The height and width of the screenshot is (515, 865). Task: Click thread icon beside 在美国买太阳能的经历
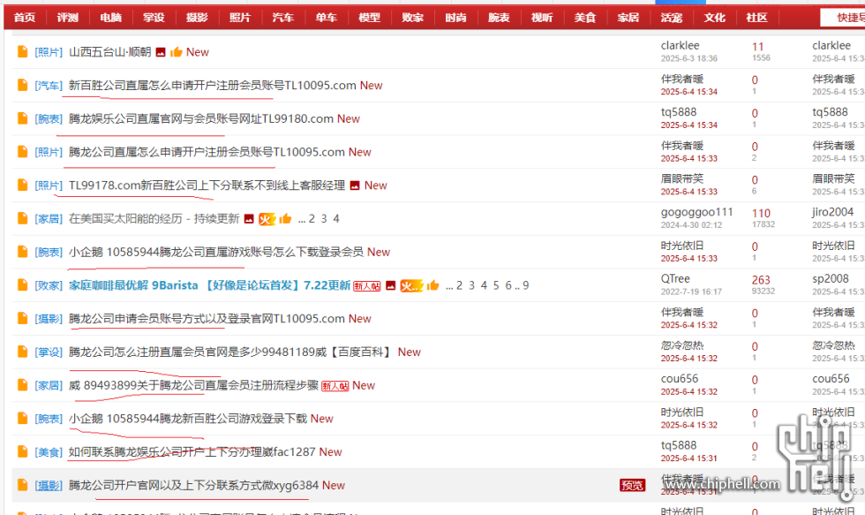click(23, 218)
